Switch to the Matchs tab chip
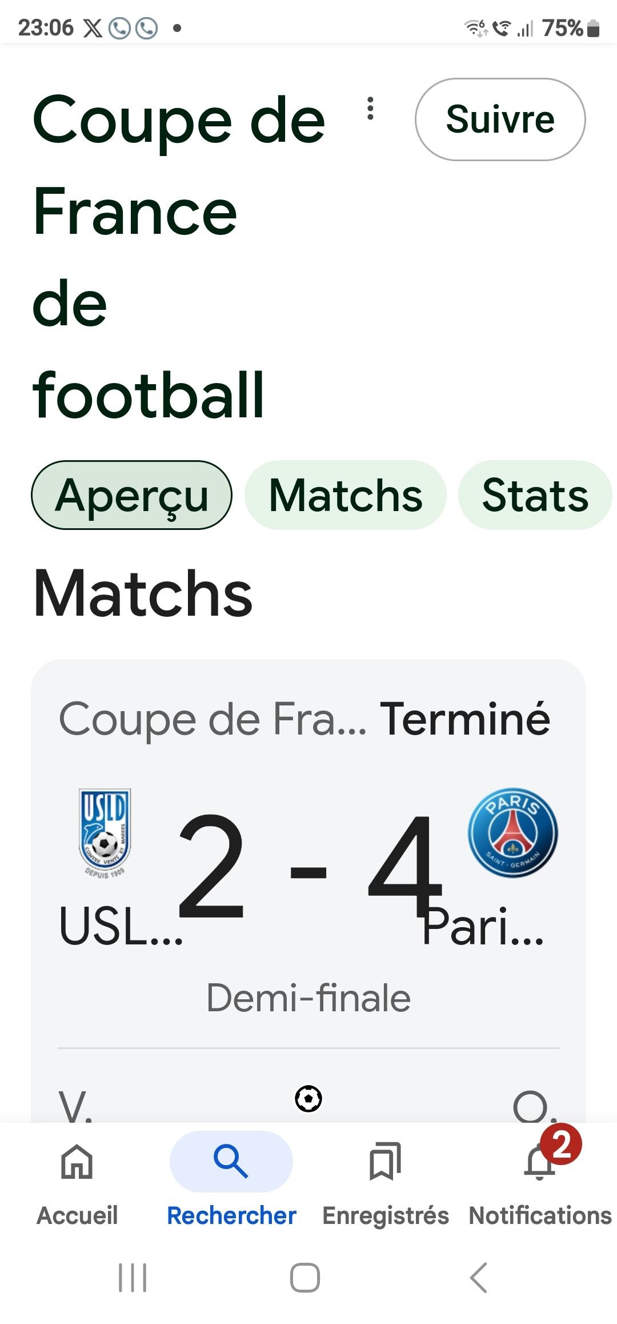This screenshot has width=617, height=1324. pos(345,495)
